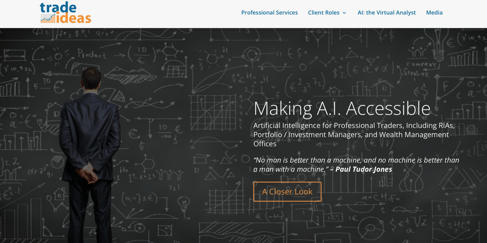487x243 pixels.
Task: Click the A Closer Look button
Action: coord(287,192)
